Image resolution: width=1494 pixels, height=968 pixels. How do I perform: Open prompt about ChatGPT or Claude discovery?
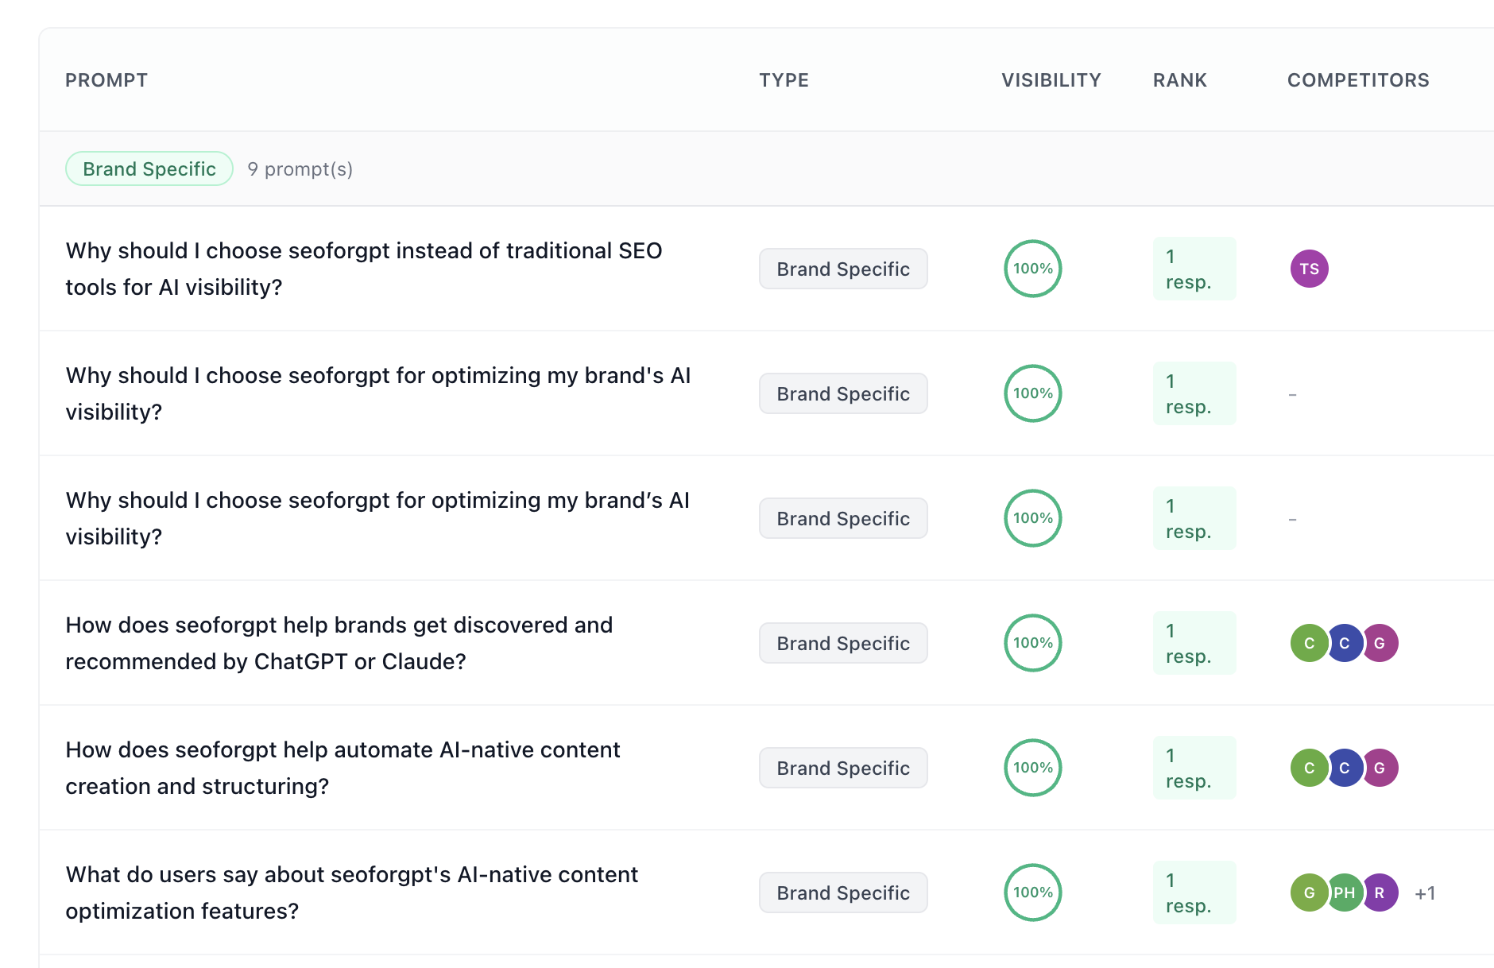(x=339, y=643)
